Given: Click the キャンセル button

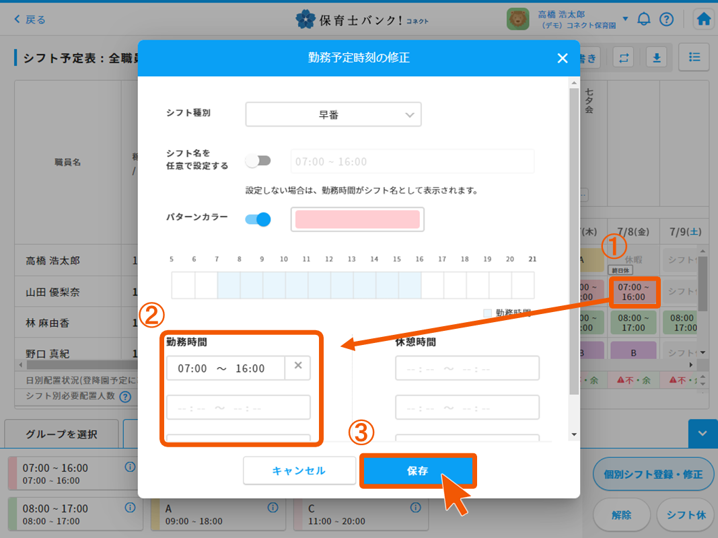Looking at the screenshot, I should click(x=299, y=471).
